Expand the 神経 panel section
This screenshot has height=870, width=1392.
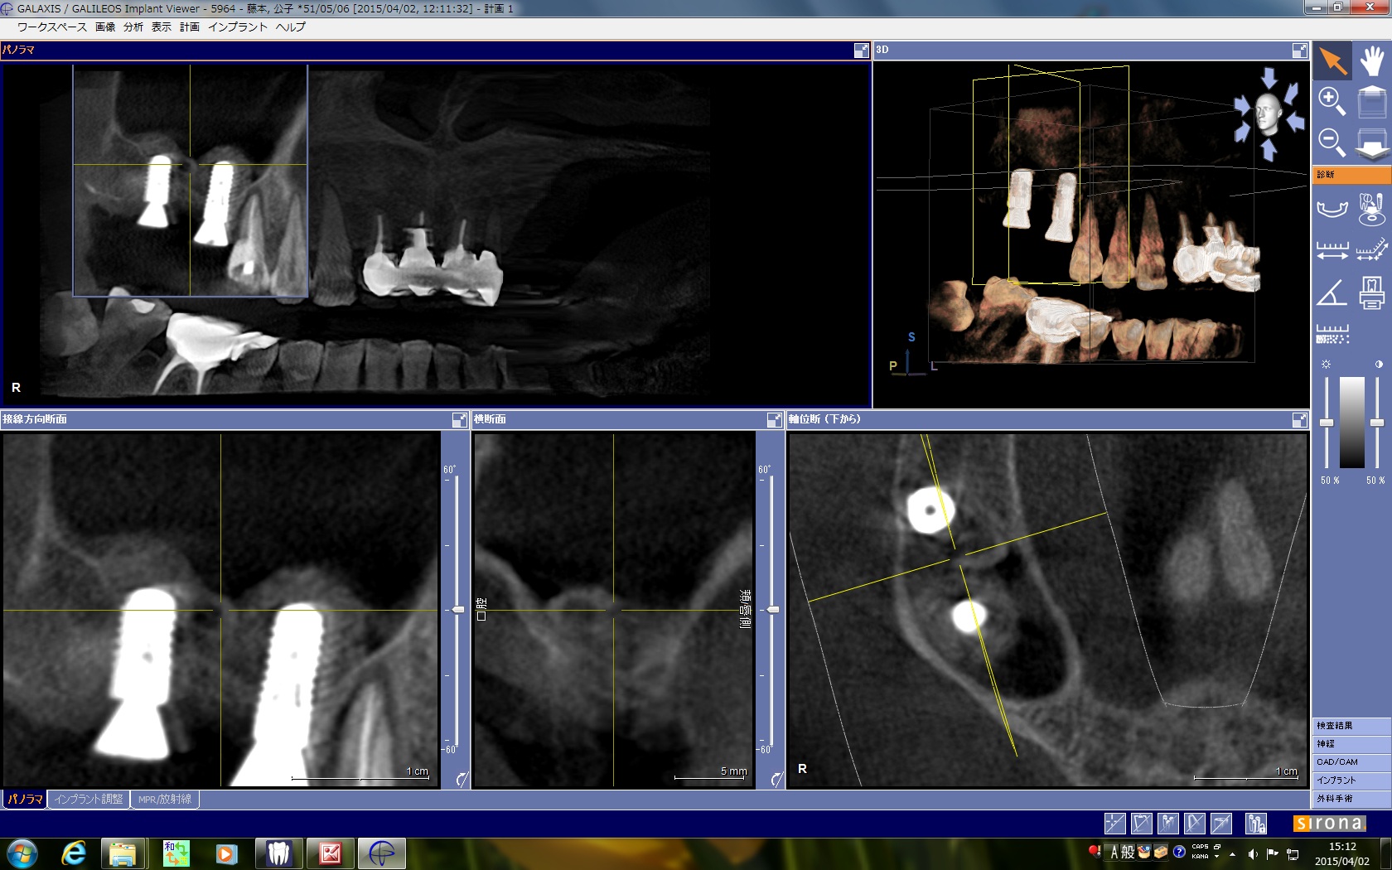click(1351, 744)
